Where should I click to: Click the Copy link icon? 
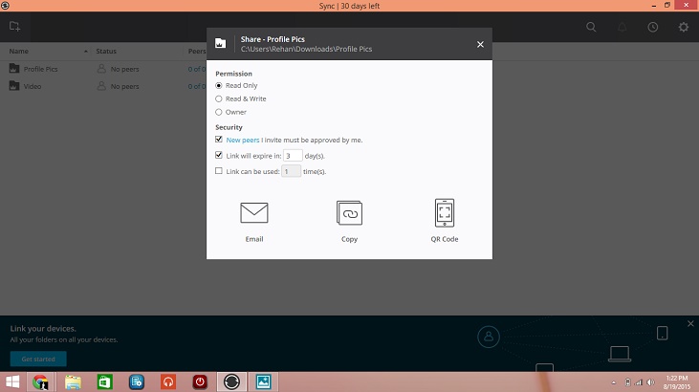coord(349,212)
